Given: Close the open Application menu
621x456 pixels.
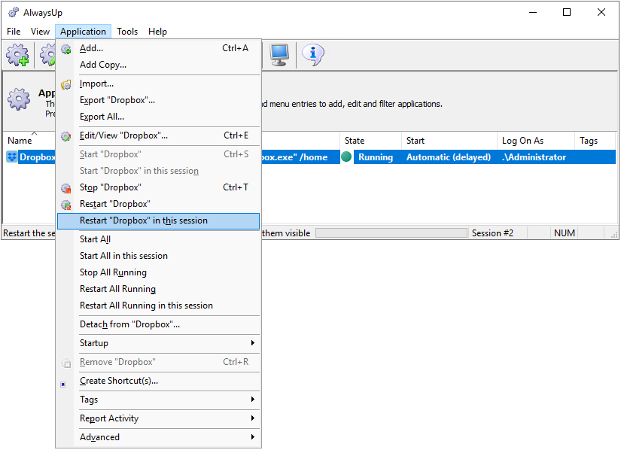Looking at the screenshot, I should tap(83, 32).
